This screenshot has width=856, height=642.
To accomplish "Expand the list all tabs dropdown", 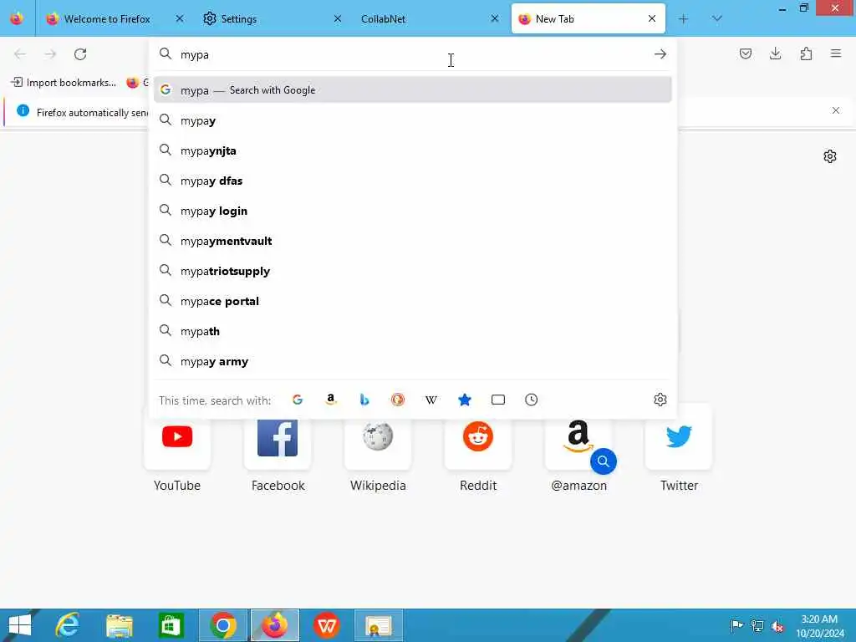I will [x=716, y=19].
